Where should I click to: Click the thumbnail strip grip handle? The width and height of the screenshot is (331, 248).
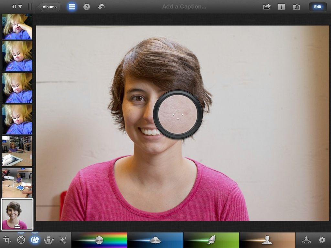[x=31, y=6]
